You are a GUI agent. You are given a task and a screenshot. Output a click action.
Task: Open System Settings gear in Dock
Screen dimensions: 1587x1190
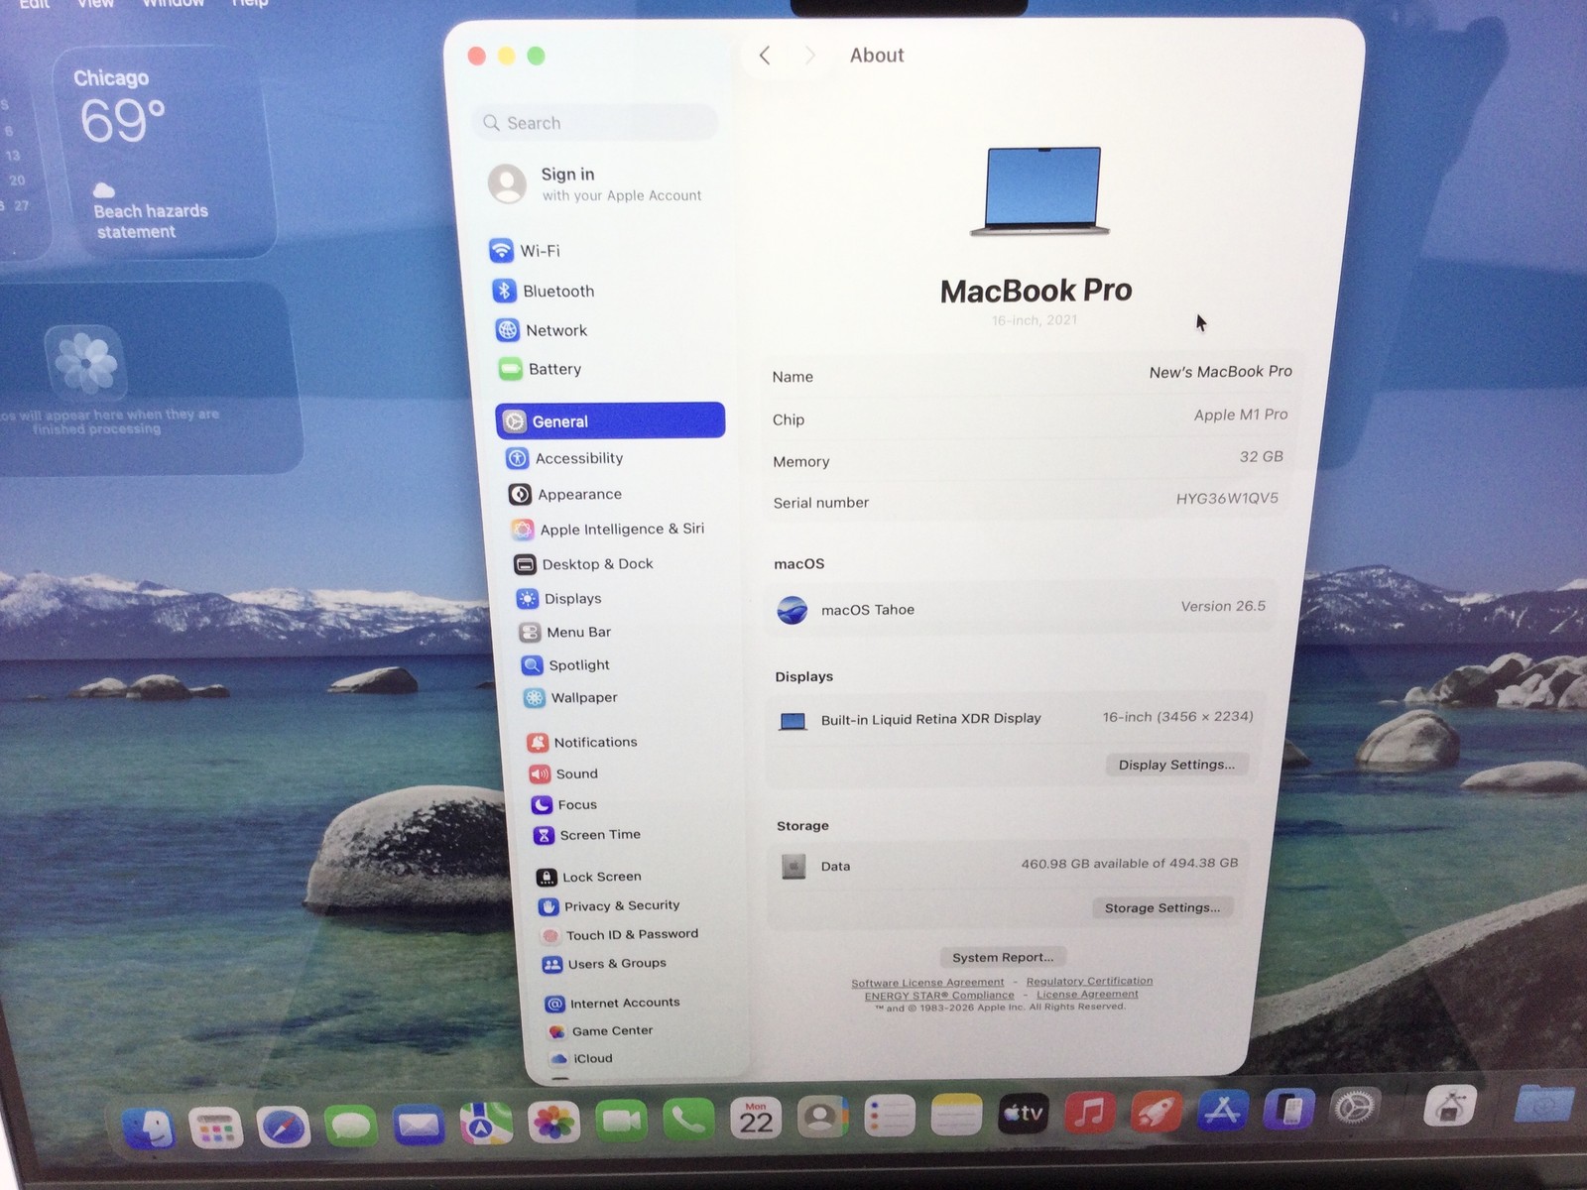[1353, 1107]
